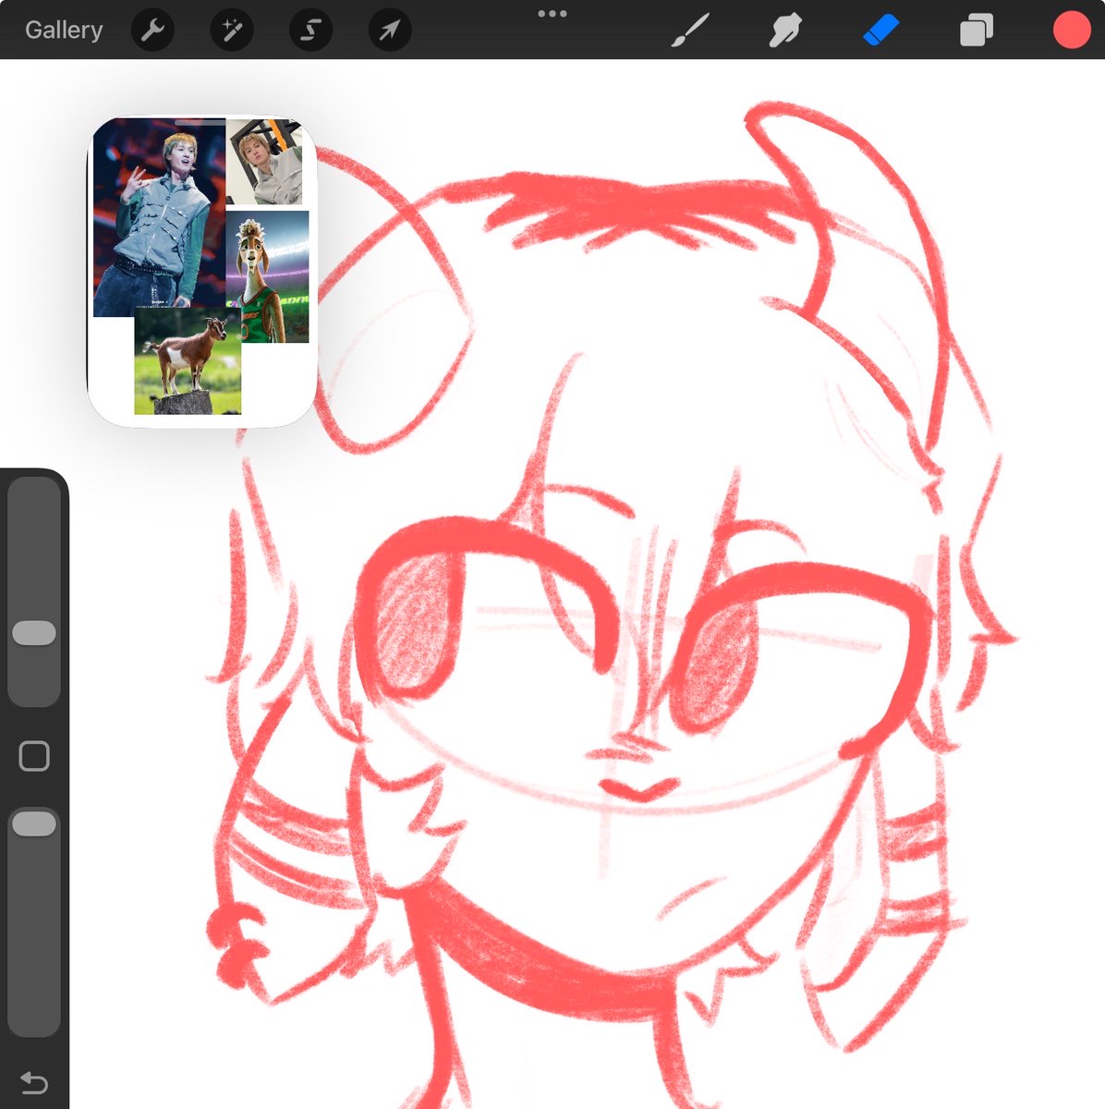Tap the three-dot top menu handle
The width and height of the screenshot is (1105, 1109).
click(x=552, y=14)
